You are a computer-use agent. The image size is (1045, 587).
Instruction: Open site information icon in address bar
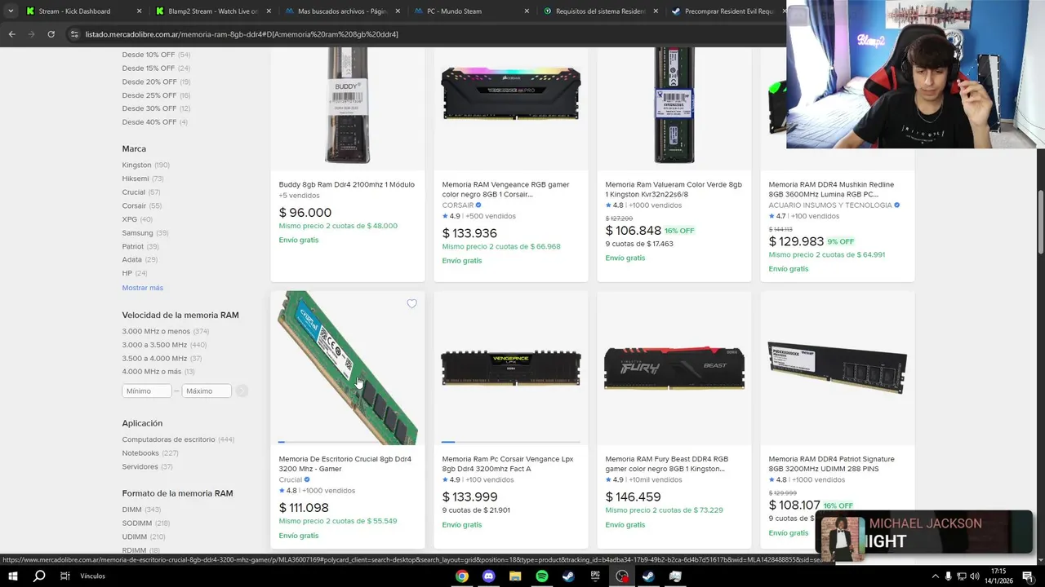click(74, 34)
